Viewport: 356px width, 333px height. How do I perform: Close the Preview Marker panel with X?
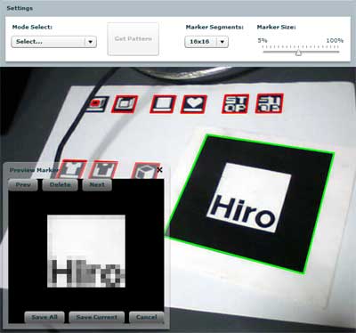coord(159,170)
